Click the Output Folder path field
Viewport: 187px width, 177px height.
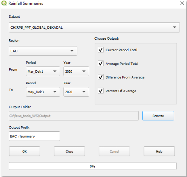[x=74, y=116]
